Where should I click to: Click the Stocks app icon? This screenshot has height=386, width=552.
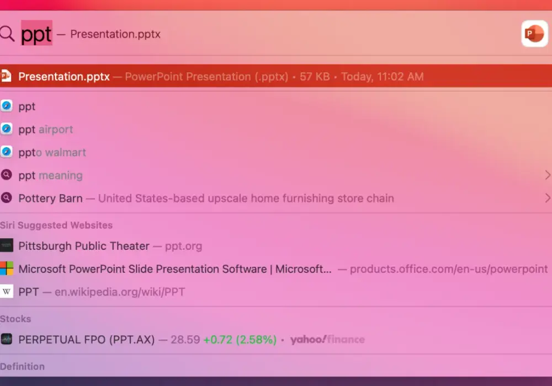click(6, 339)
